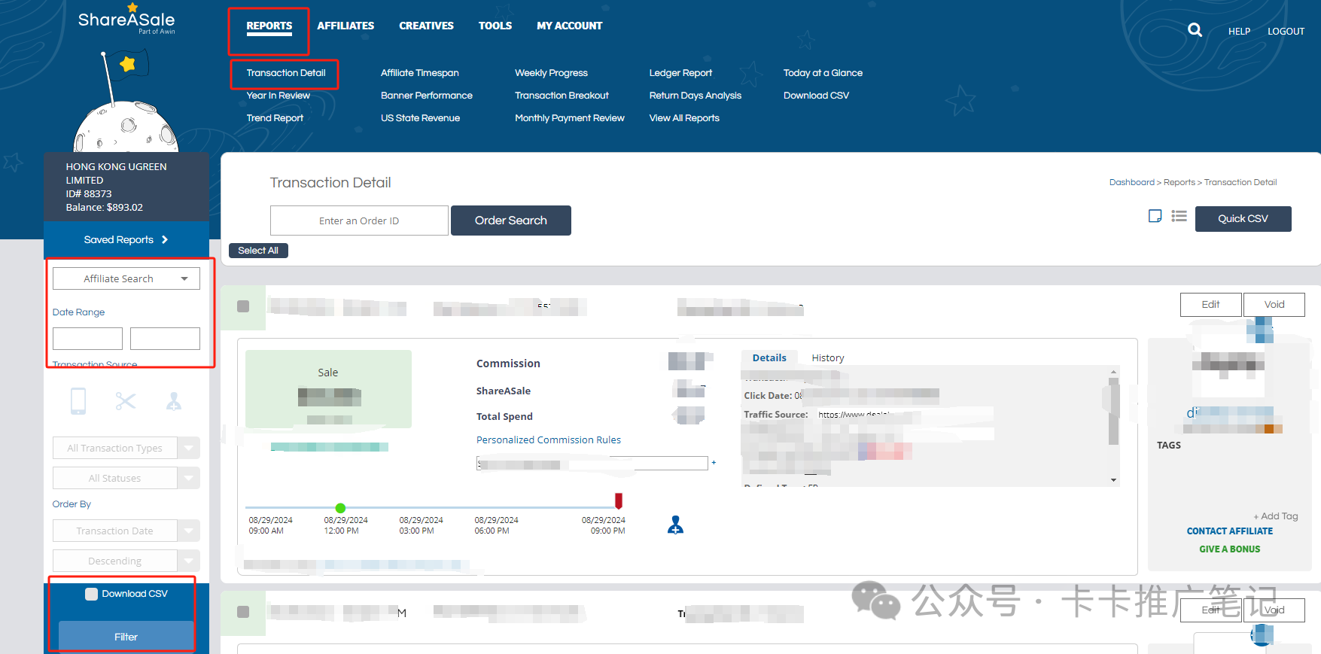The height and width of the screenshot is (654, 1321).
Task: Expand the All Transaction Types dropdown
Action: coord(126,448)
